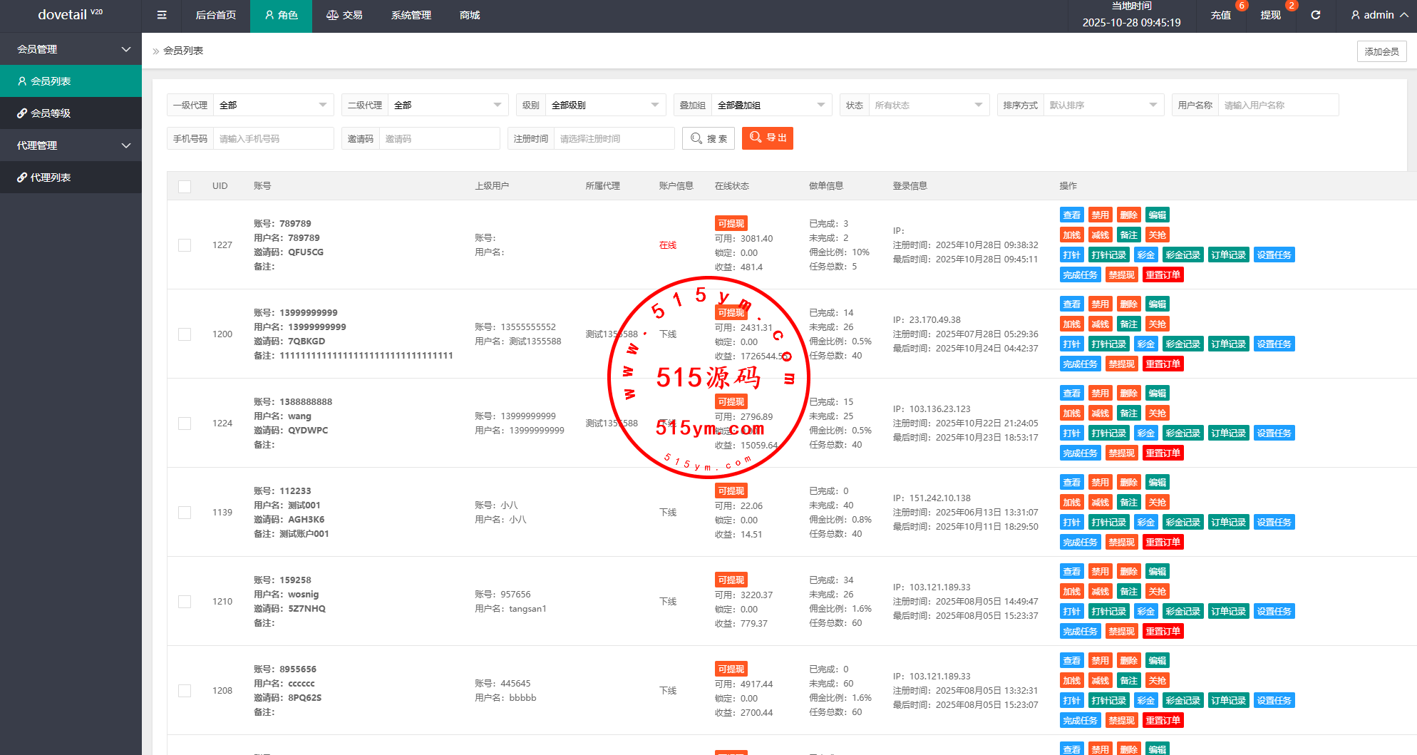This screenshot has height=755, width=1417.
Task: Click the refresh icon in top bar
Action: pos(1316,15)
